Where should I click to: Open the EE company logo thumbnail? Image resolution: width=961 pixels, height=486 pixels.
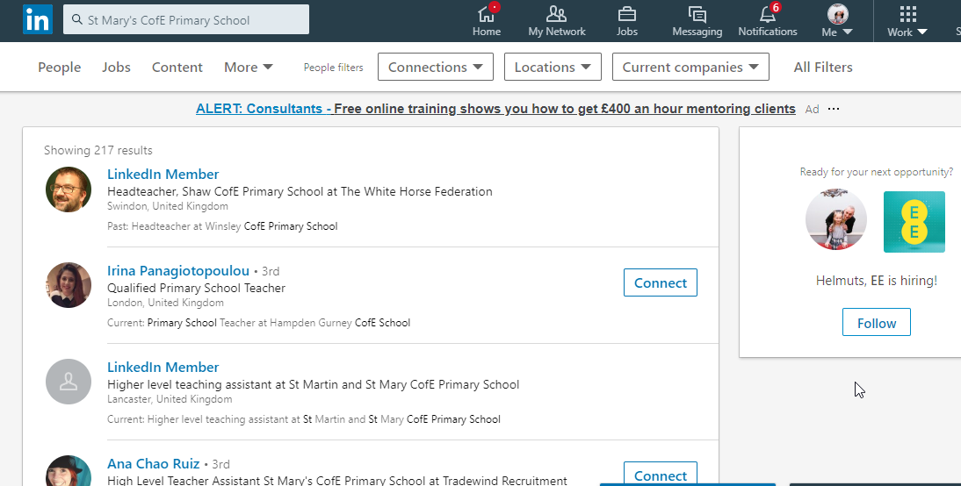click(914, 222)
